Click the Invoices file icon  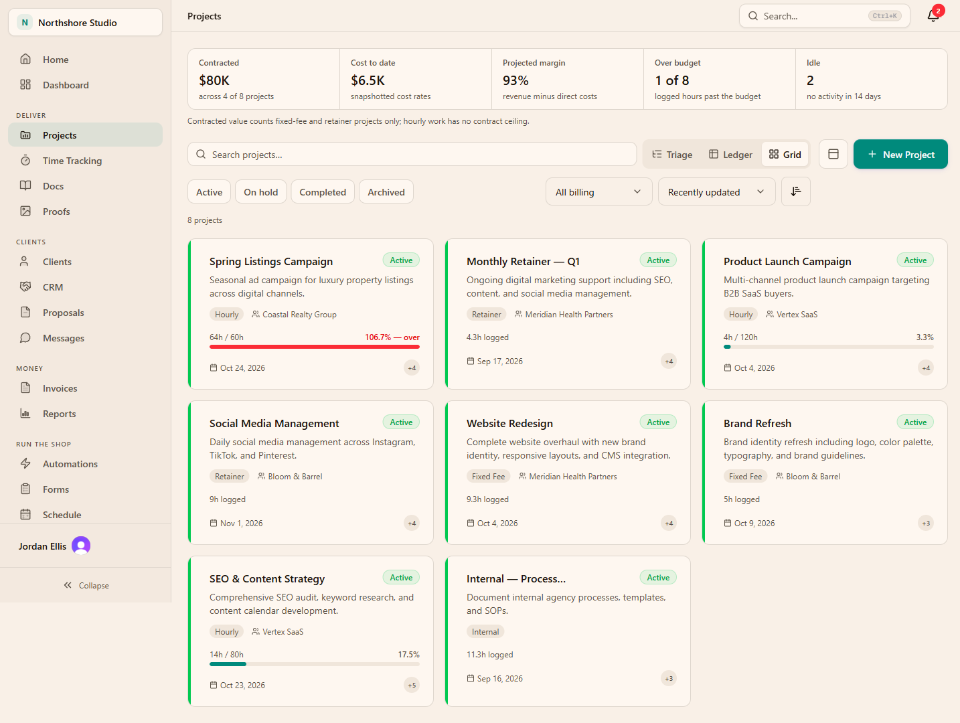click(25, 388)
